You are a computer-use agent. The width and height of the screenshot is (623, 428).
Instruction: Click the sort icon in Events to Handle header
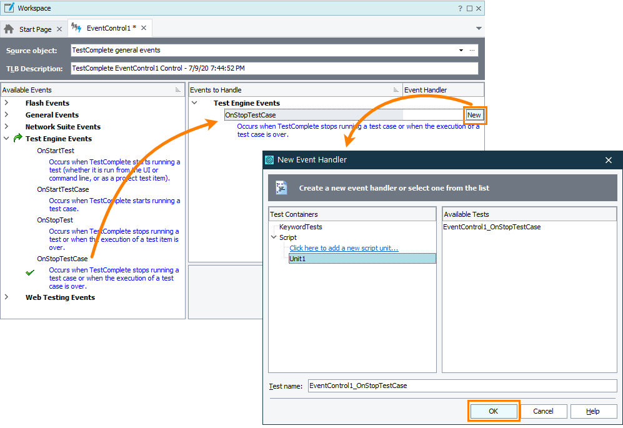click(397, 89)
